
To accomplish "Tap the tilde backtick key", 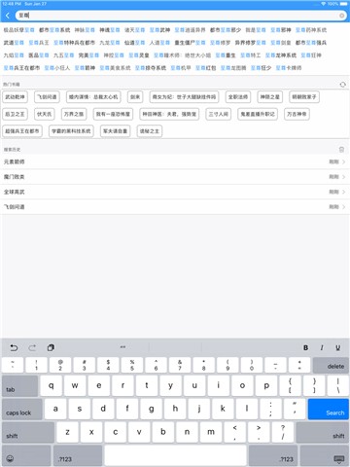I will coord(13,365).
